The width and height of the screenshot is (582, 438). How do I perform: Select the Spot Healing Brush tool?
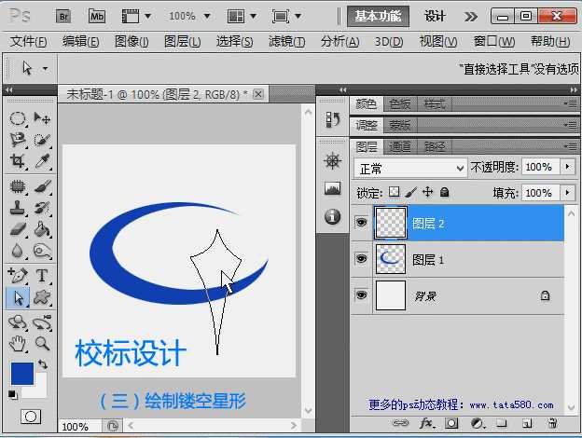pyautogui.click(x=18, y=186)
